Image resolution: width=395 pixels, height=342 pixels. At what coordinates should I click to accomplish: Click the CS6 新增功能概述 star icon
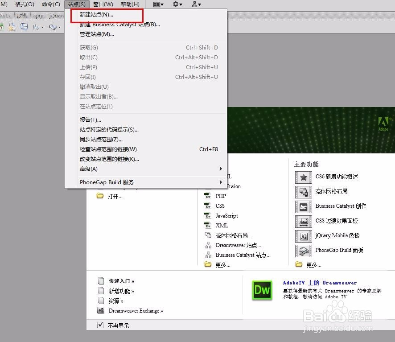point(304,177)
